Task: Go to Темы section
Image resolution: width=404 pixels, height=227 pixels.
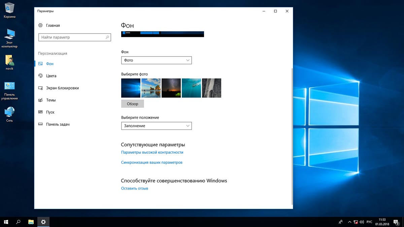Action: (51, 100)
